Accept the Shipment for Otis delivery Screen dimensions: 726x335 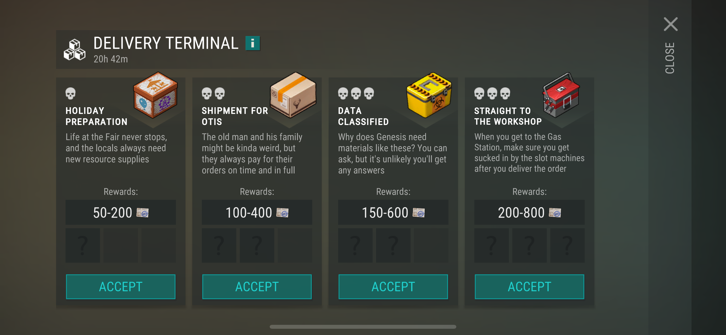coord(257,286)
